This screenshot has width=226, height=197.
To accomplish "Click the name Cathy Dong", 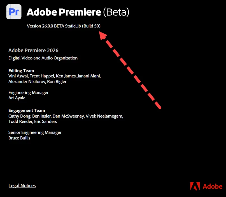I will pyautogui.click(x=19, y=116).
